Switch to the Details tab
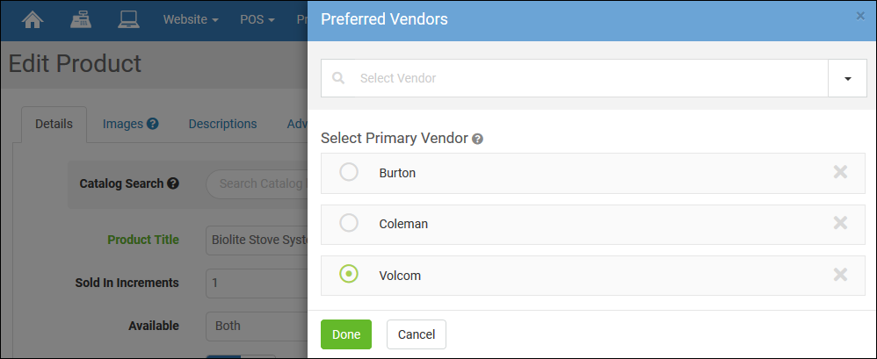The width and height of the screenshot is (877, 359). click(54, 124)
